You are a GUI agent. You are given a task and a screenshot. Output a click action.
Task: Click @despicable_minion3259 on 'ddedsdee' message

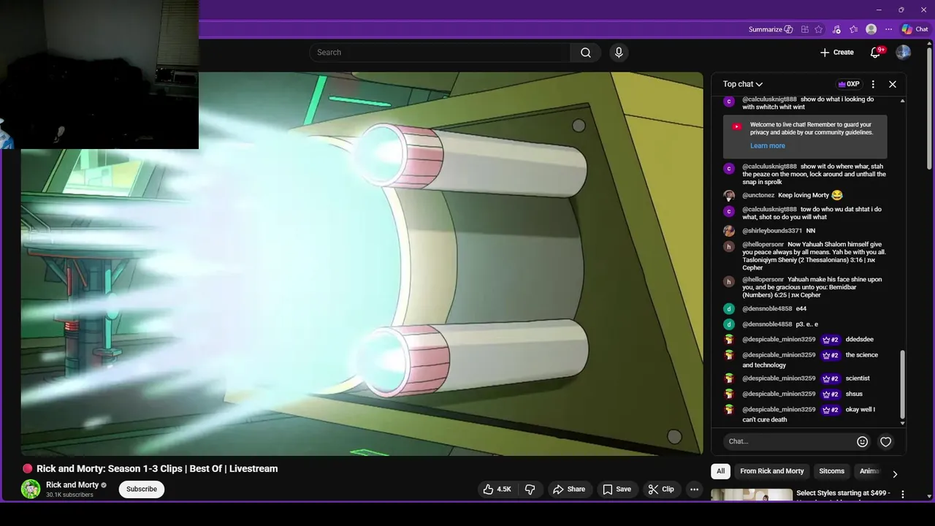click(779, 340)
